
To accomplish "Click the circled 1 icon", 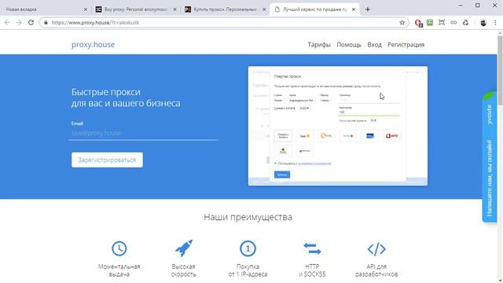I will 248,248.
